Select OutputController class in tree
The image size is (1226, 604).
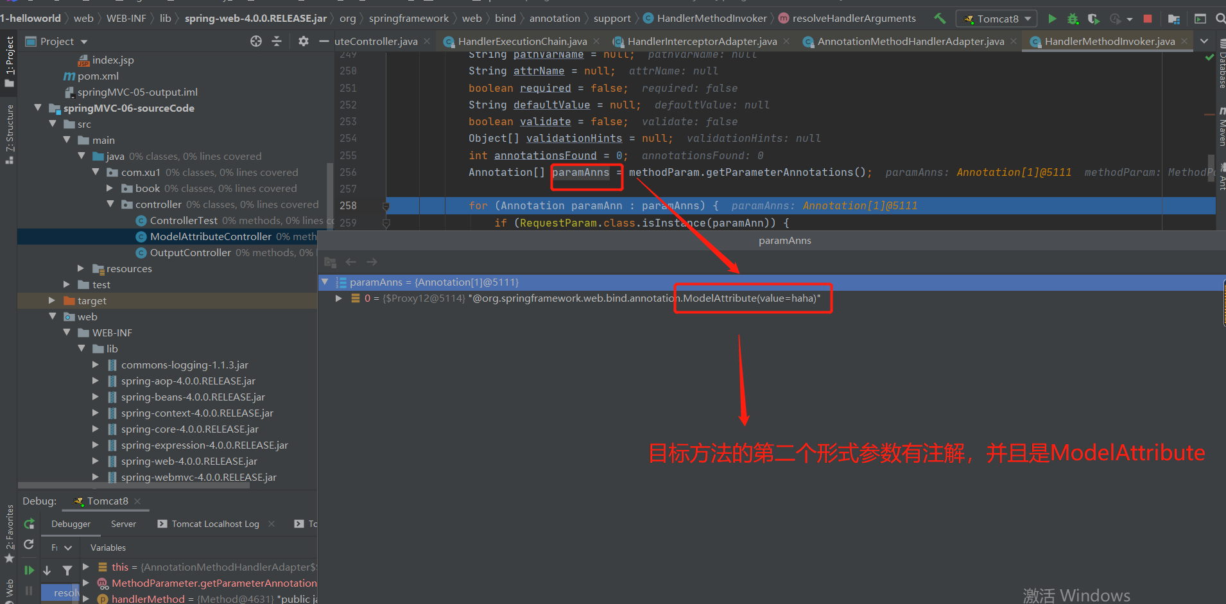pyautogui.click(x=190, y=252)
